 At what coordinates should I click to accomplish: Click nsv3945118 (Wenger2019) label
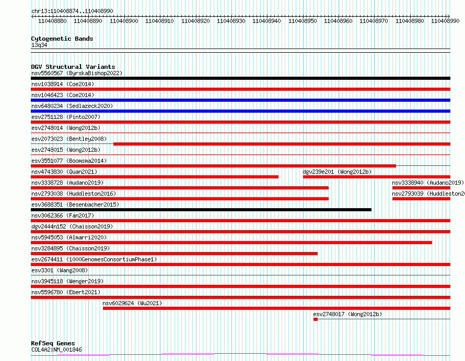(x=67, y=281)
